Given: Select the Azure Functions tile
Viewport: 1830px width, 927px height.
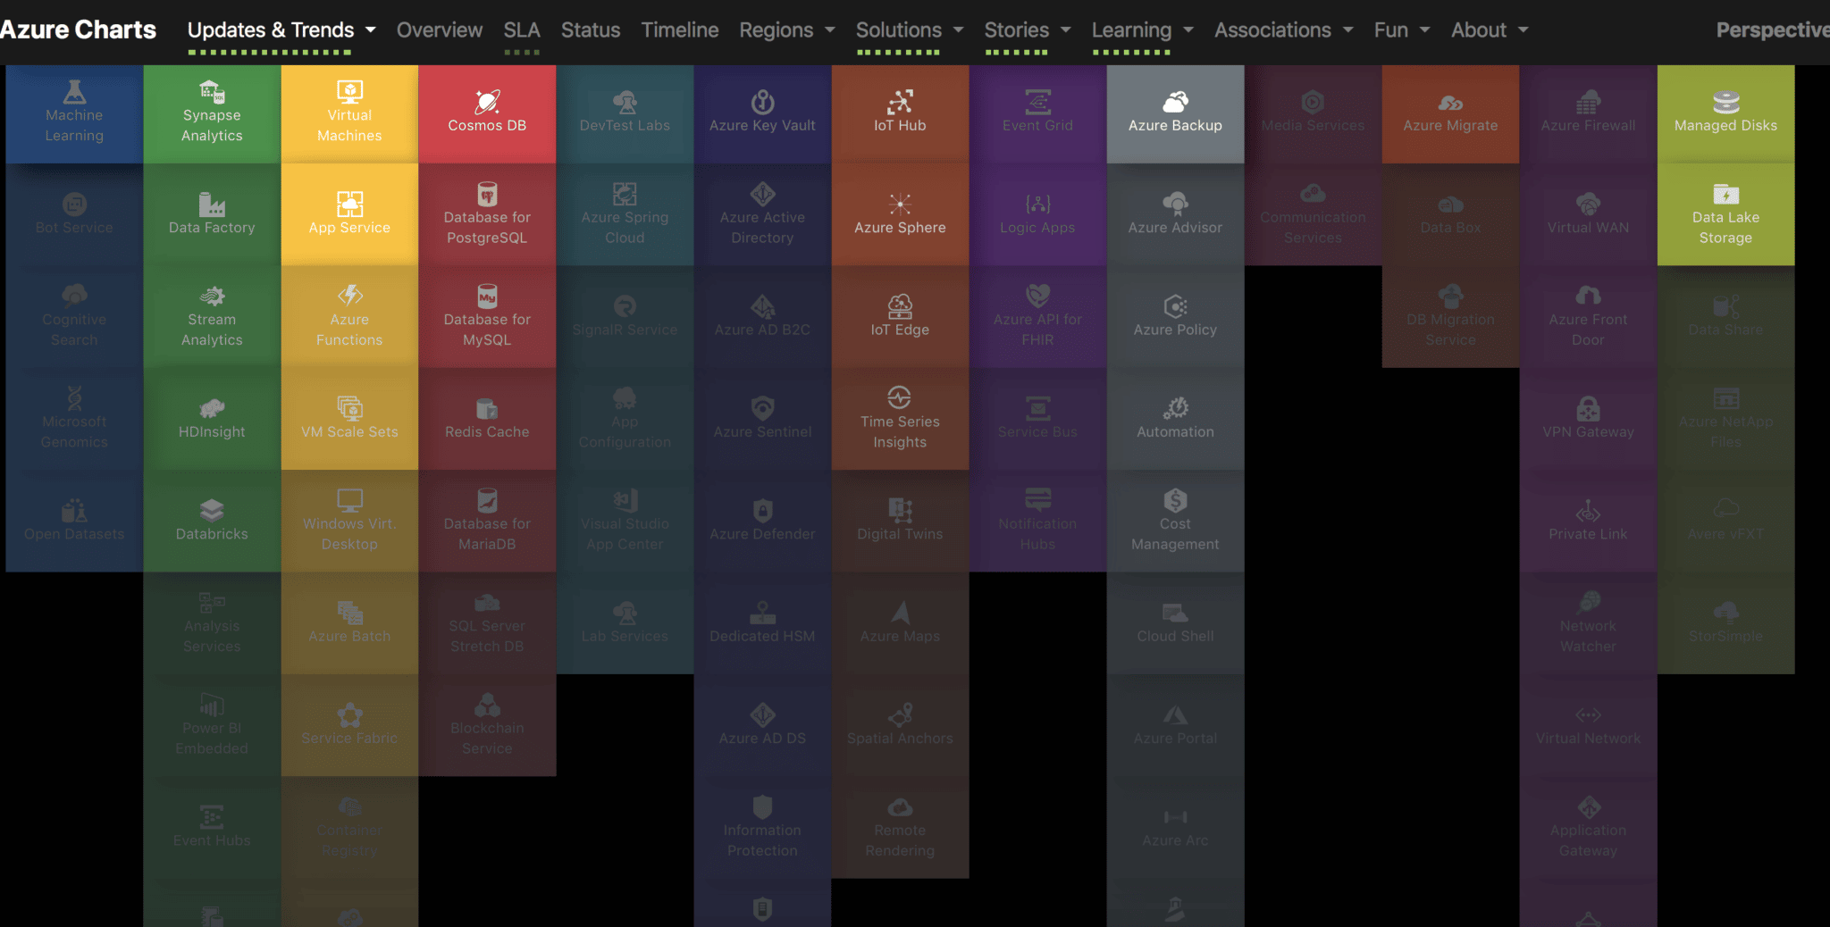Looking at the screenshot, I should coord(349,316).
